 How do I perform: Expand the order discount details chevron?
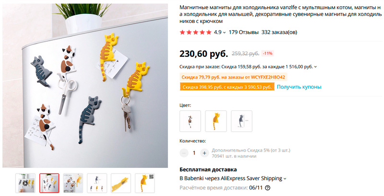point(315,67)
